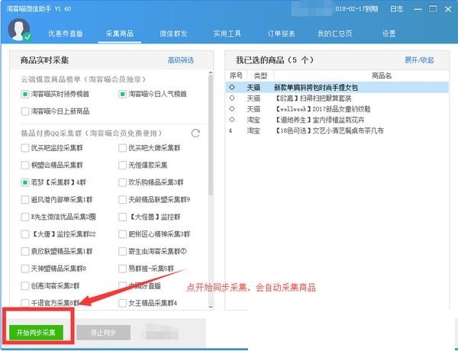This screenshot has width=458, height=351.
Task: Maximize the 淘客喵微信助手 window
Action: 433,9
